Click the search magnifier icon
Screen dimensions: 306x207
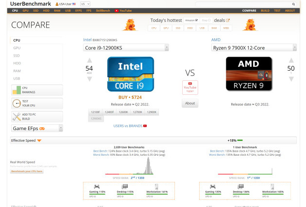(x=293, y=4)
